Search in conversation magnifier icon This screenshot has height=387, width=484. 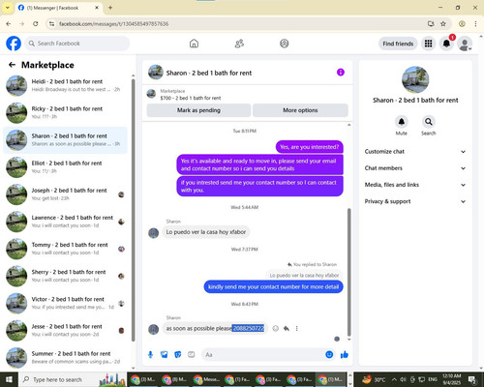click(x=429, y=122)
